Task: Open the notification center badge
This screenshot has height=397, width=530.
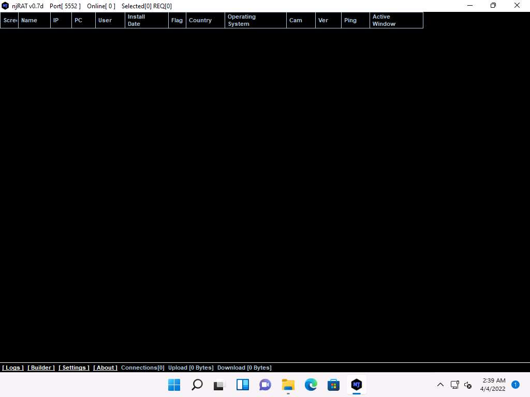Action: [x=516, y=385]
